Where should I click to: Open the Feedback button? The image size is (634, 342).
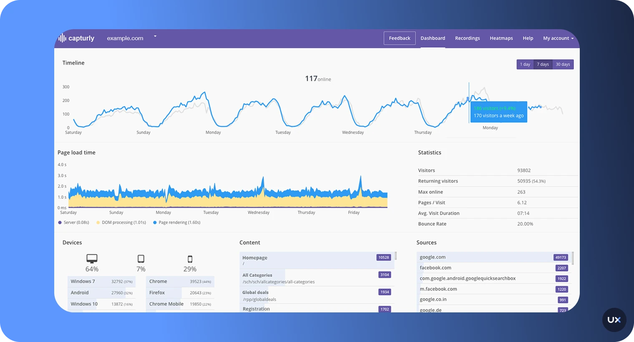click(400, 38)
